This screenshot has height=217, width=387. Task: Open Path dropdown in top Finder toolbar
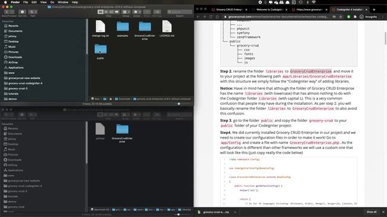(x=33, y=12)
